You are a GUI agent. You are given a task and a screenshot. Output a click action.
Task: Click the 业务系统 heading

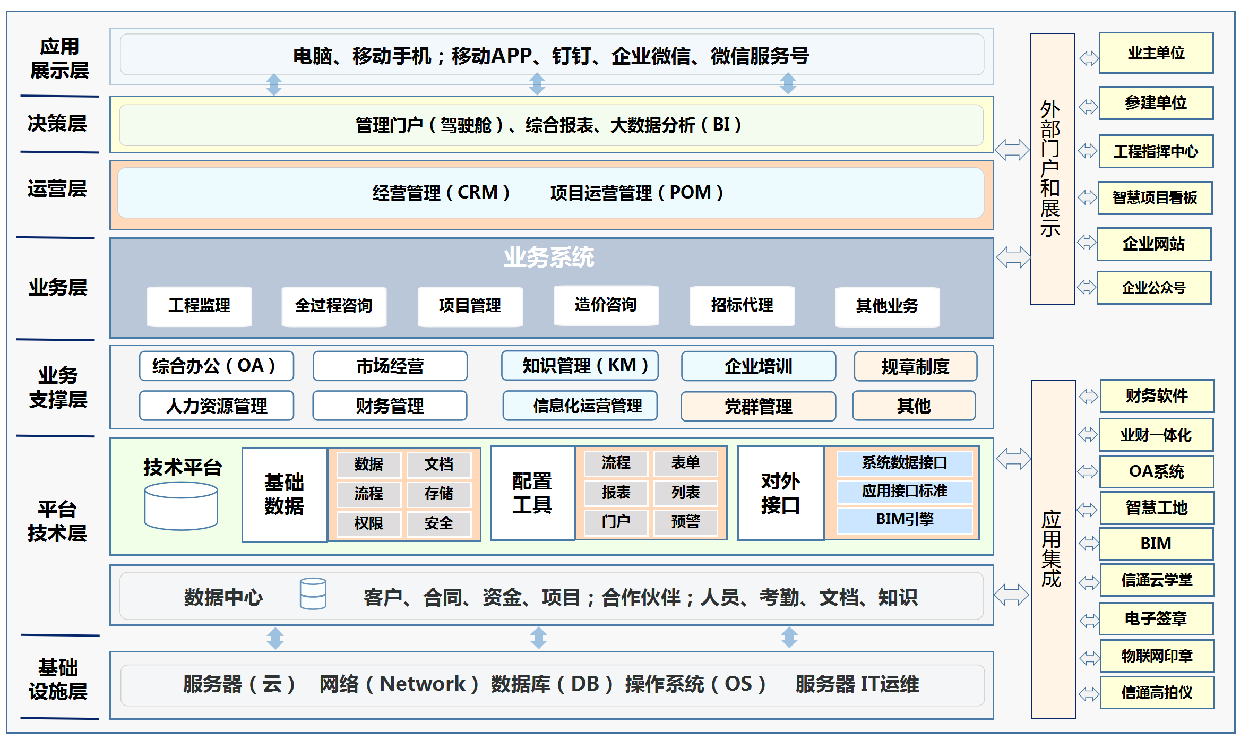coord(549,257)
